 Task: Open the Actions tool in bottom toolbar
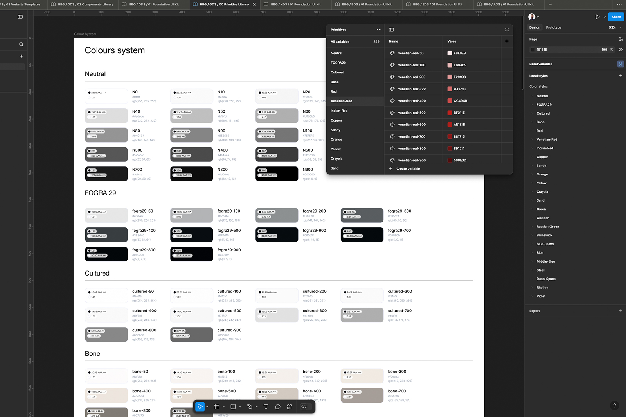point(290,407)
